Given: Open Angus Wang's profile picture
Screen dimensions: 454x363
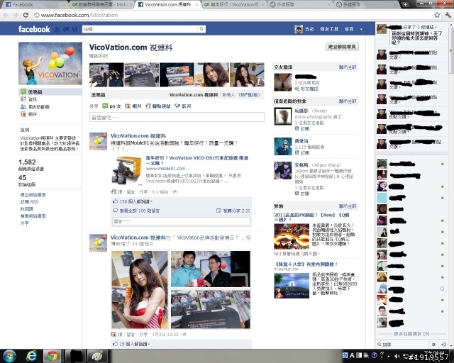Looking at the screenshot, I should [x=283, y=171].
